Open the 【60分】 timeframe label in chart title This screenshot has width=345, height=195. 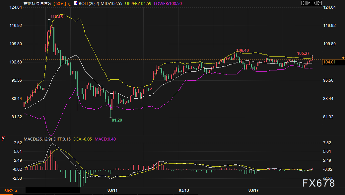(x=60, y=3)
